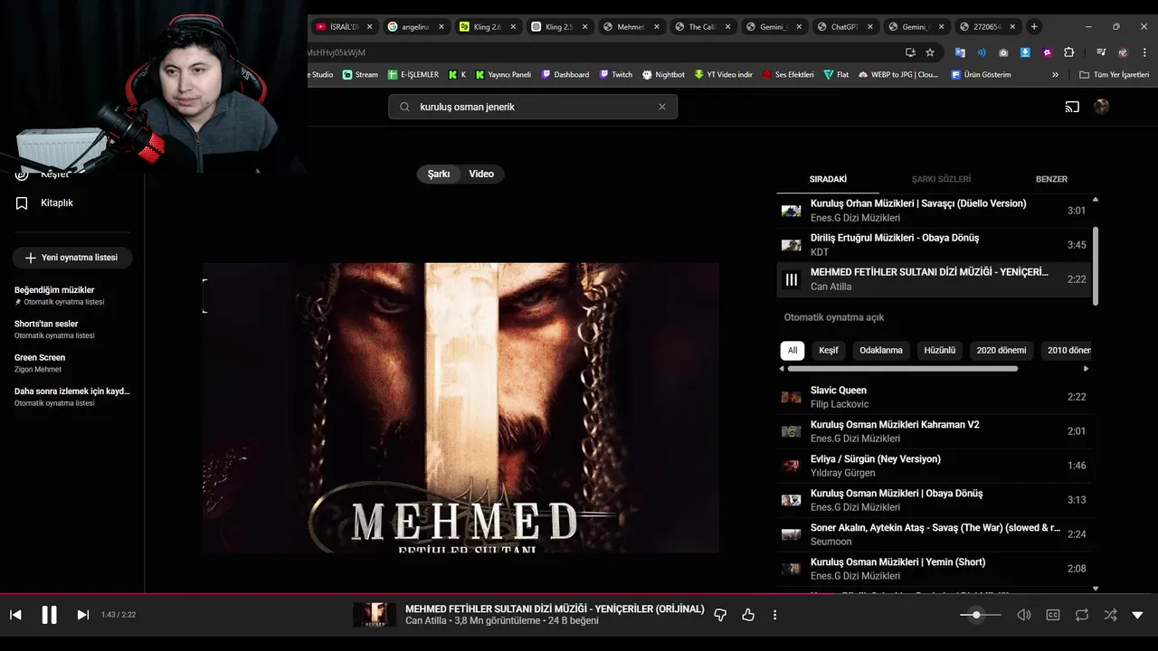The width and height of the screenshot is (1158, 651).
Task: Click the search magnifier icon
Action: tap(404, 107)
